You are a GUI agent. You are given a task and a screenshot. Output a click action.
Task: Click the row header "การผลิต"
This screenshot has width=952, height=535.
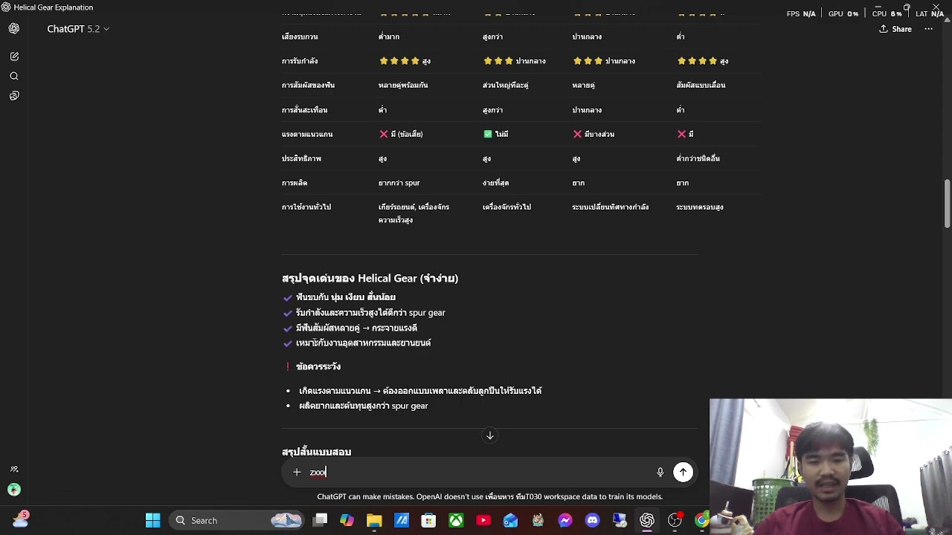[295, 183]
